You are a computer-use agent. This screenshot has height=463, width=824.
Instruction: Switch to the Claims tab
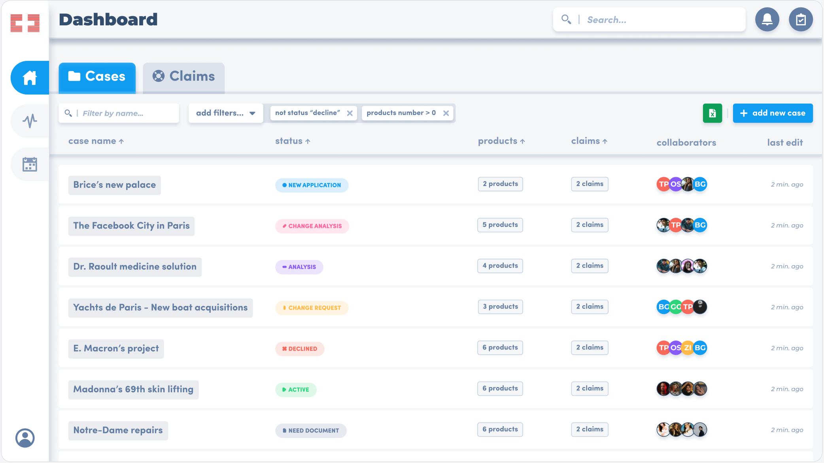point(184,78)
